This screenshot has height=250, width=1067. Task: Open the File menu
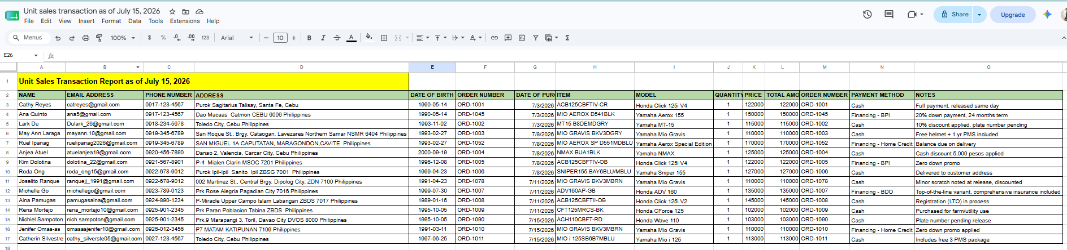tap(29, 21)
